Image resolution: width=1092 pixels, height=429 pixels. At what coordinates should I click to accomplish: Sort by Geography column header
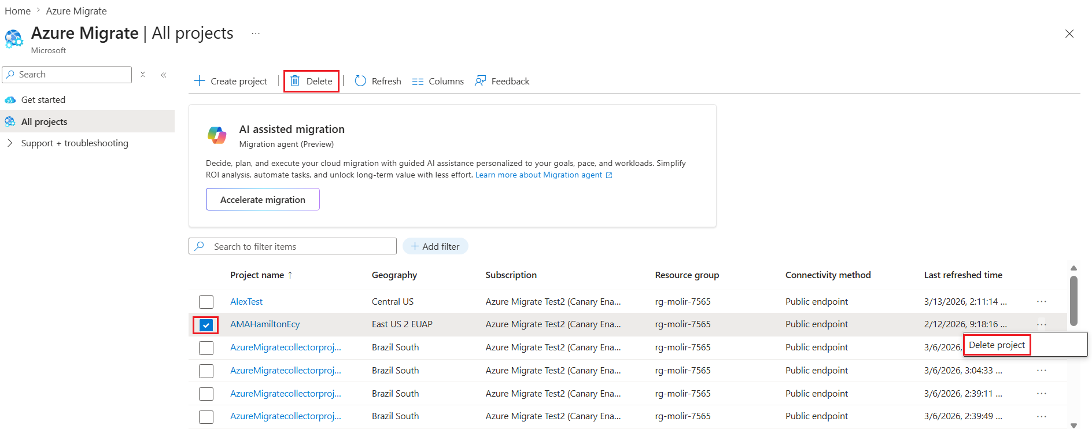click(x=394, y=275)
